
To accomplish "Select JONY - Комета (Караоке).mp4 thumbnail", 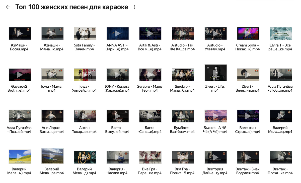I will 118,75.
